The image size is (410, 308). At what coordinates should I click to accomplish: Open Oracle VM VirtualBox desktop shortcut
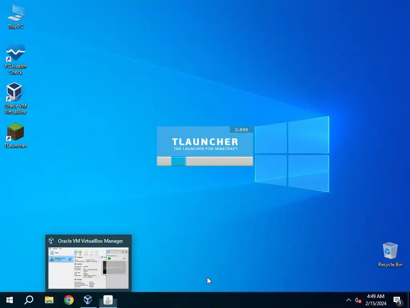coord(15,98)
